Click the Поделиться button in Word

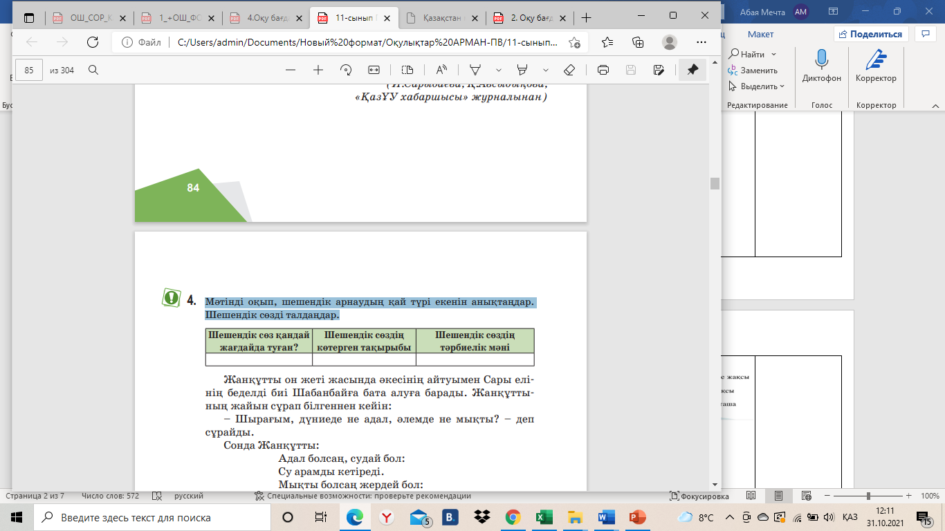(x=870, y=34)
